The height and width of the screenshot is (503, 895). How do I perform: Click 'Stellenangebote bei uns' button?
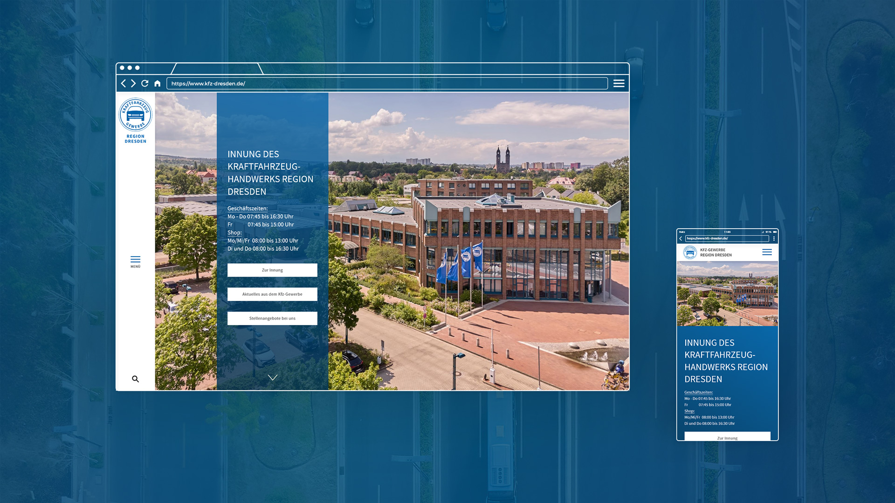272,319
